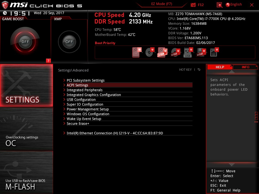Select the USB CD/DVD boot icon
Image resolution: width=259 pixels, height=194 pixels.
click(176, 52)
